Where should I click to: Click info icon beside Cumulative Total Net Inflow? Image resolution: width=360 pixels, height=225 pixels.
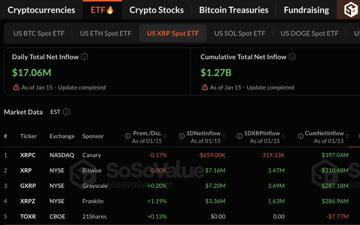292,57
